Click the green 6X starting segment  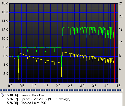click(x=14, y=56)
